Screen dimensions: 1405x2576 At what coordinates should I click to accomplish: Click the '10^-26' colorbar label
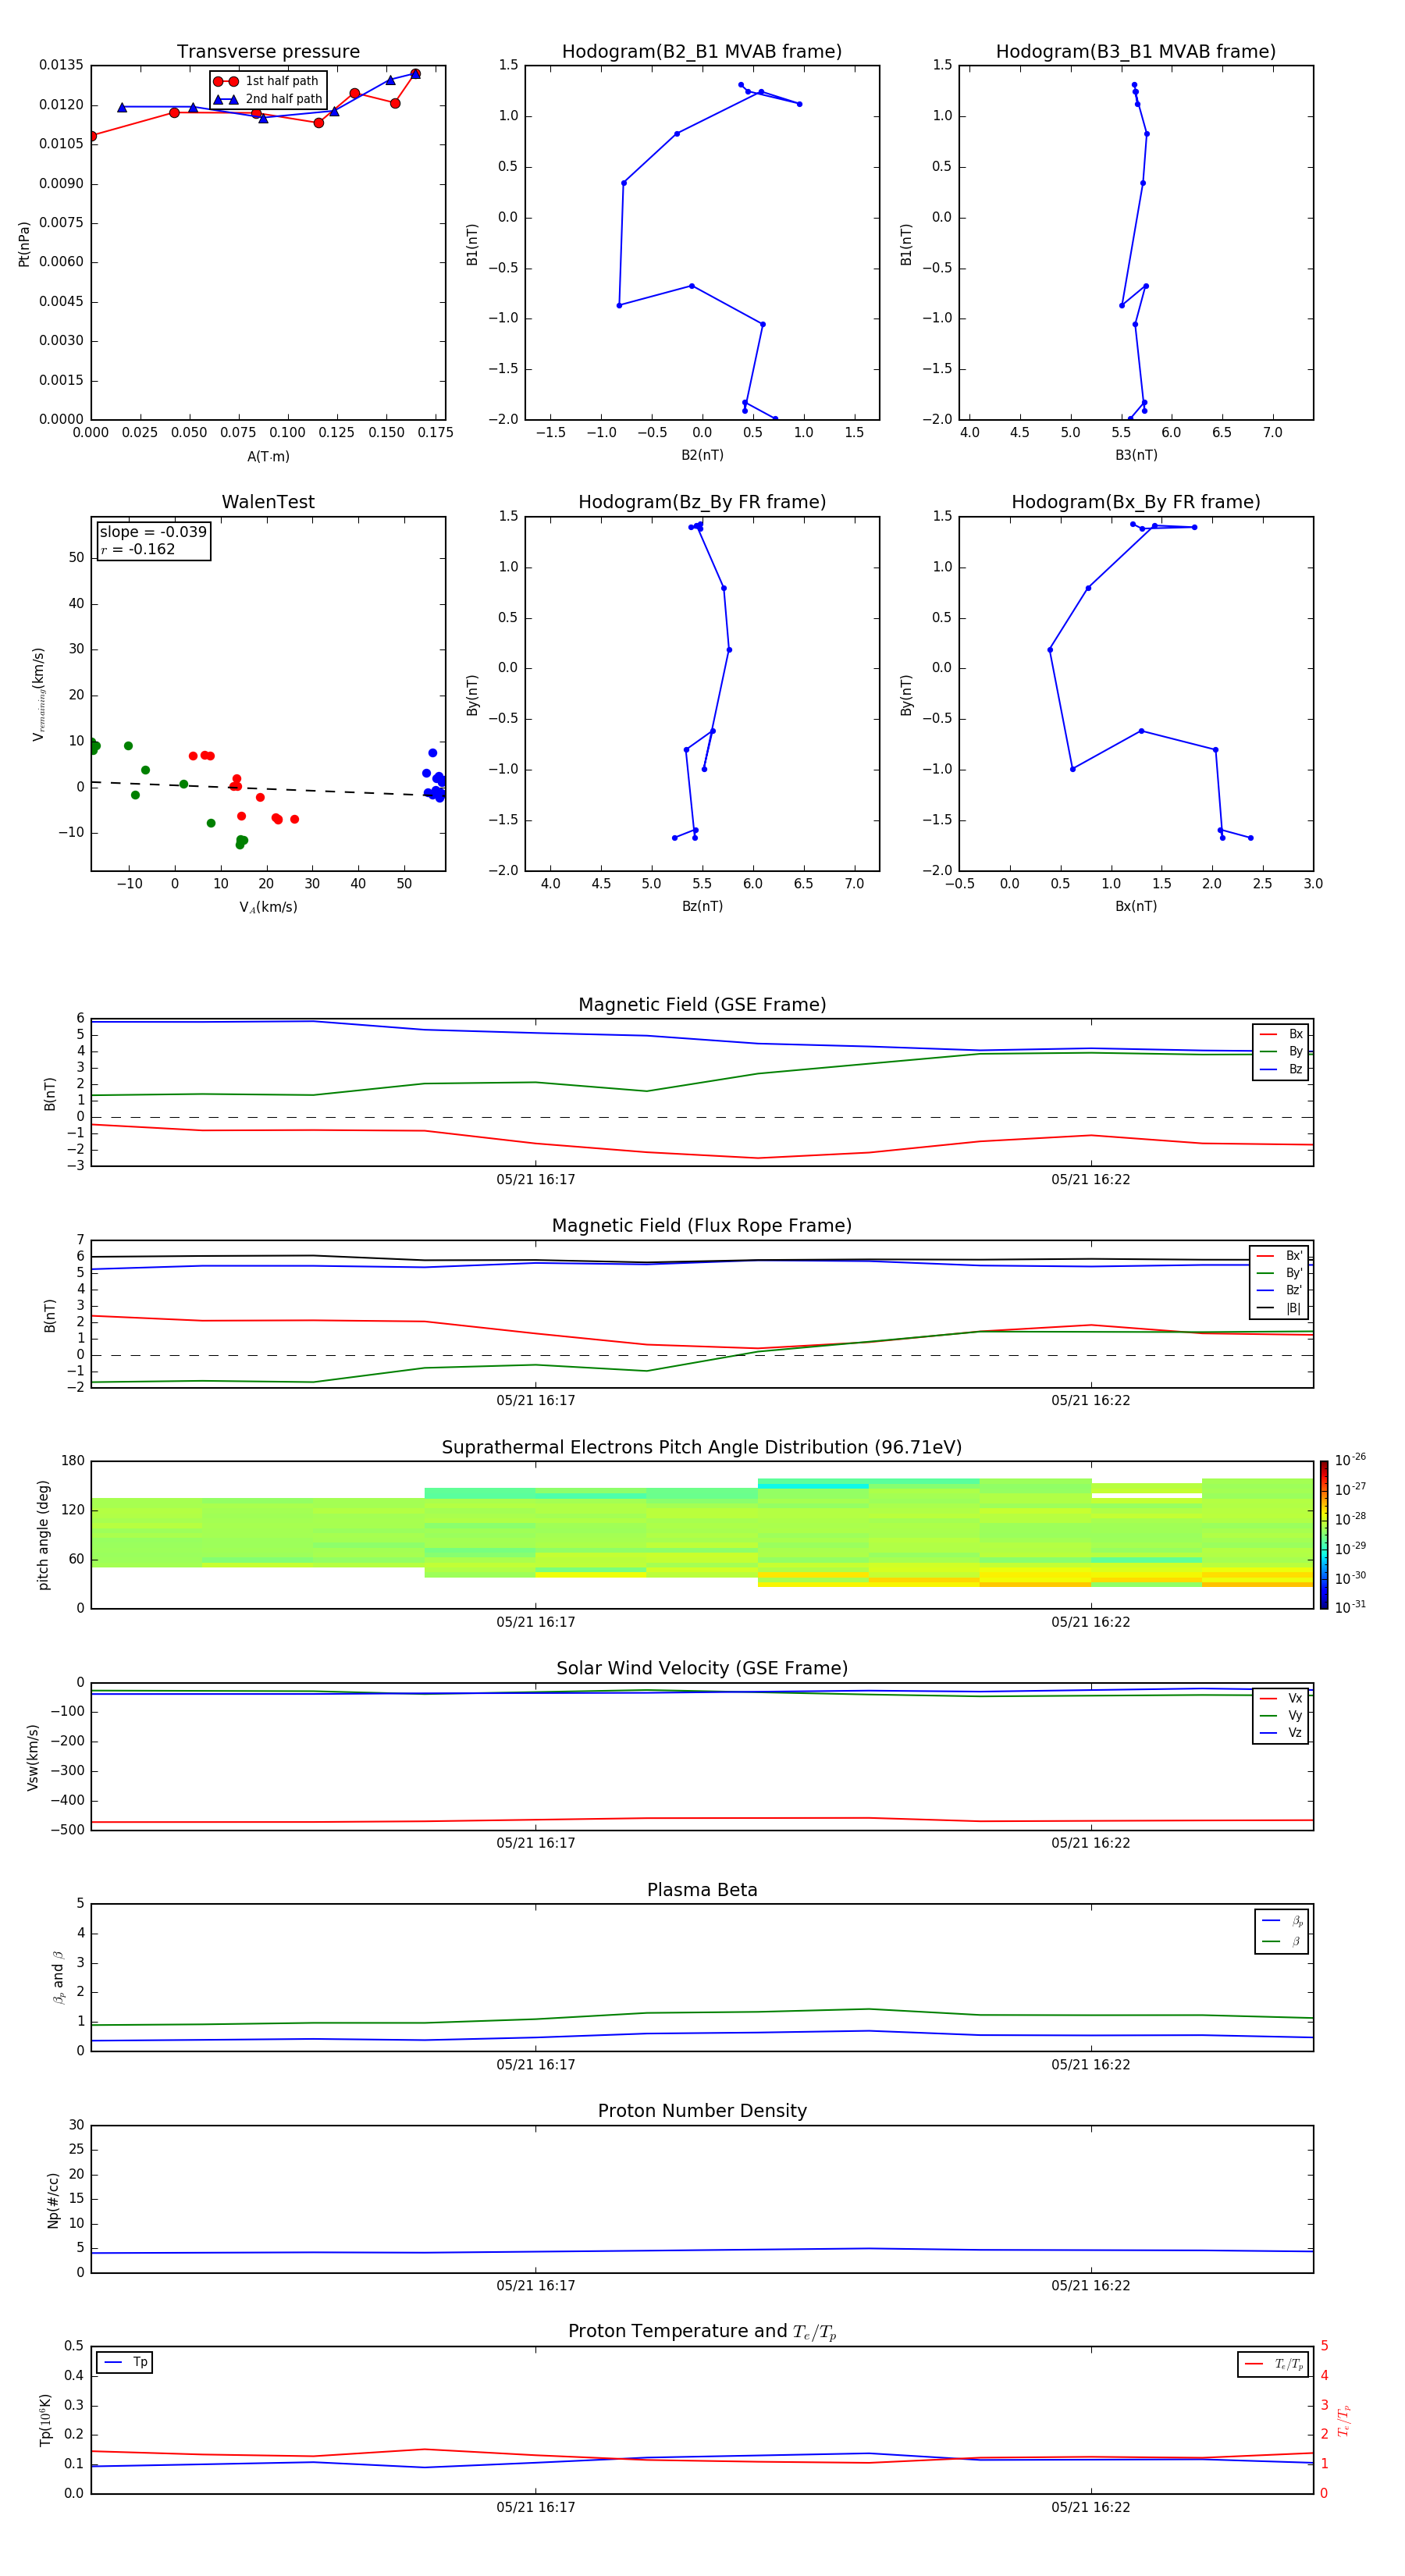[1350, 1460]
